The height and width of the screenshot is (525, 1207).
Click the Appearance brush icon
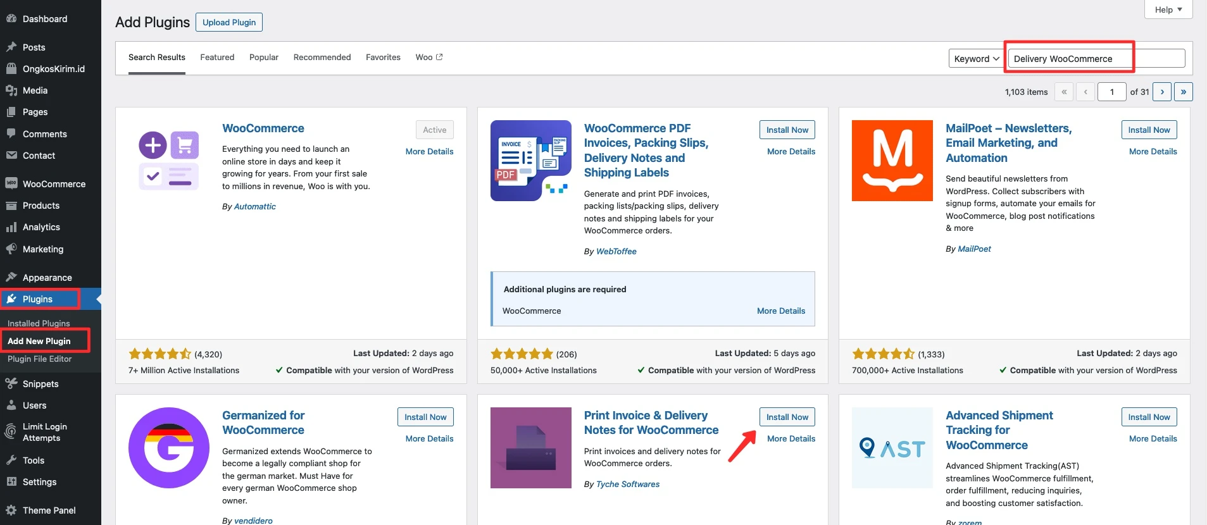(11, 277)
